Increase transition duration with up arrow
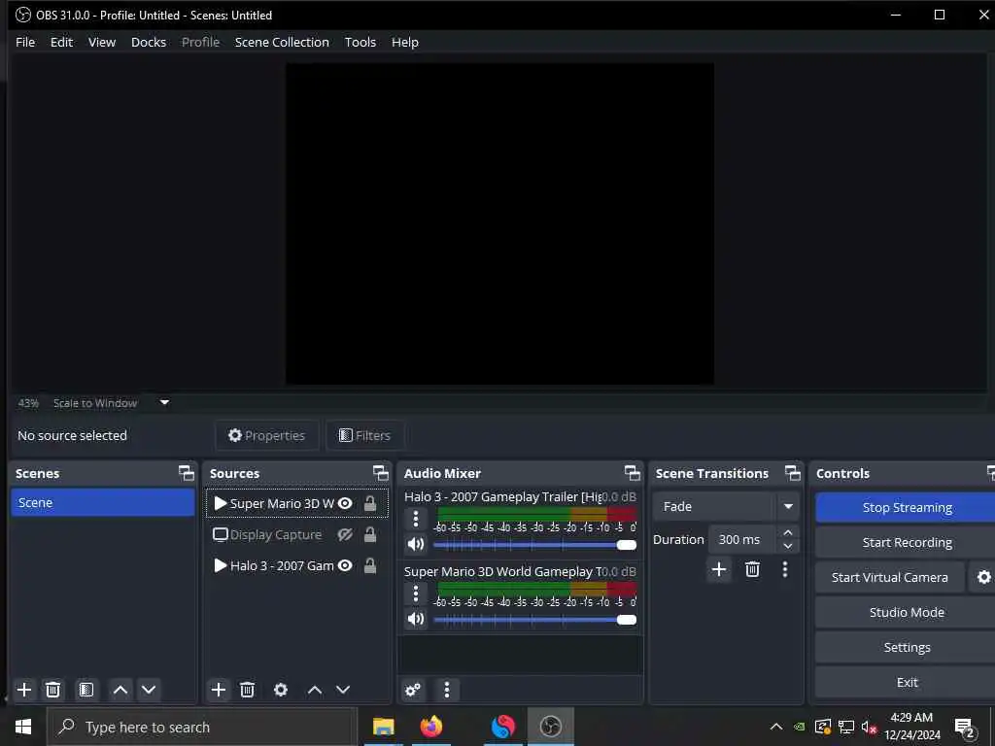995x746 pixels. tap(787, 532)
